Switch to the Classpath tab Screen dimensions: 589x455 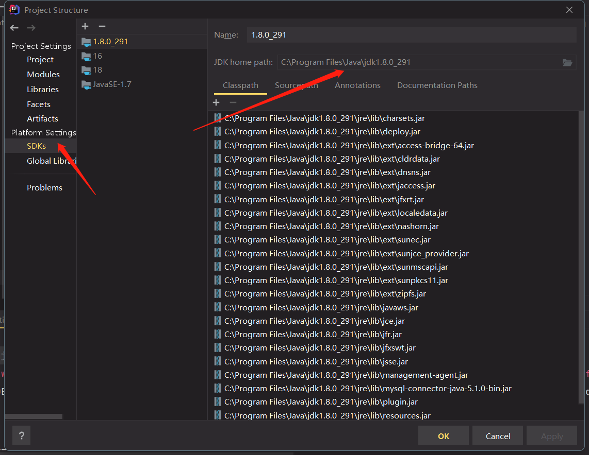coord(240,85)
